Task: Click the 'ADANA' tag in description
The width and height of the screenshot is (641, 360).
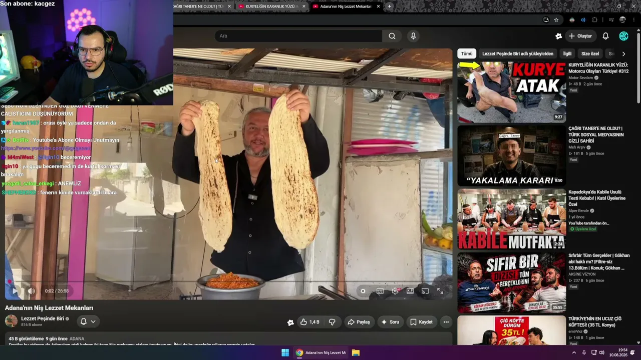Action: tap(77, 339)
